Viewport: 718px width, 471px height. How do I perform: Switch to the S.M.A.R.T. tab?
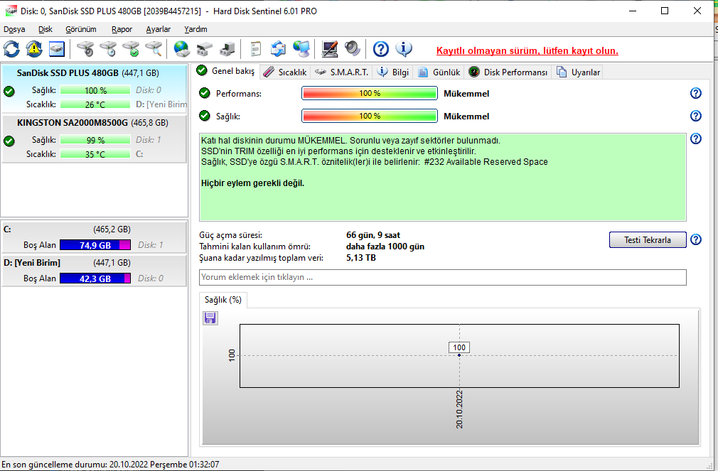coord(342,72)
